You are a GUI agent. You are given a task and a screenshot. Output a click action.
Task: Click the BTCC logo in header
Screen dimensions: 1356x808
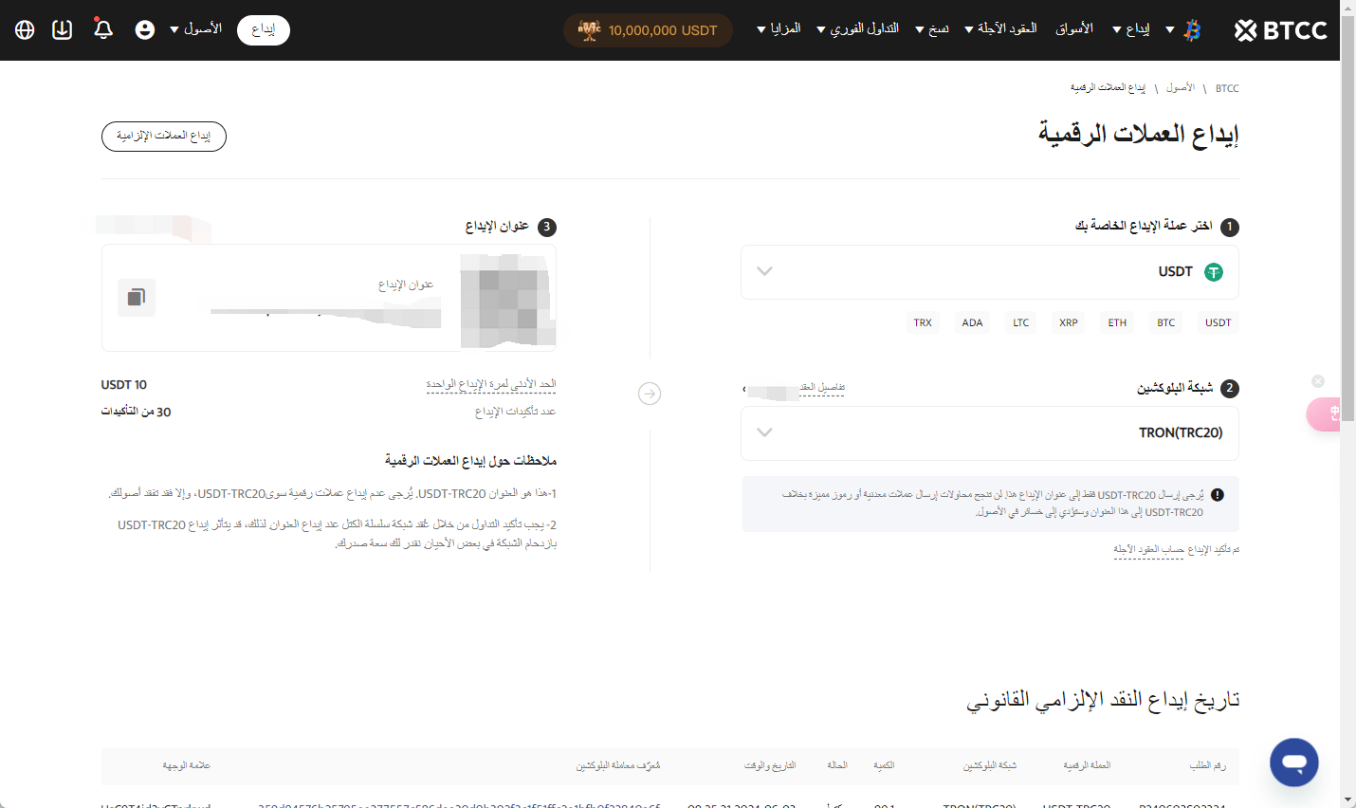(1280, 30)
